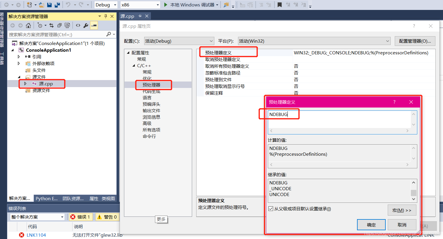The width and height of the screenshot is (443, 239).
Task: Click the New Project toolbar icon
Action: tap(29, 5)
